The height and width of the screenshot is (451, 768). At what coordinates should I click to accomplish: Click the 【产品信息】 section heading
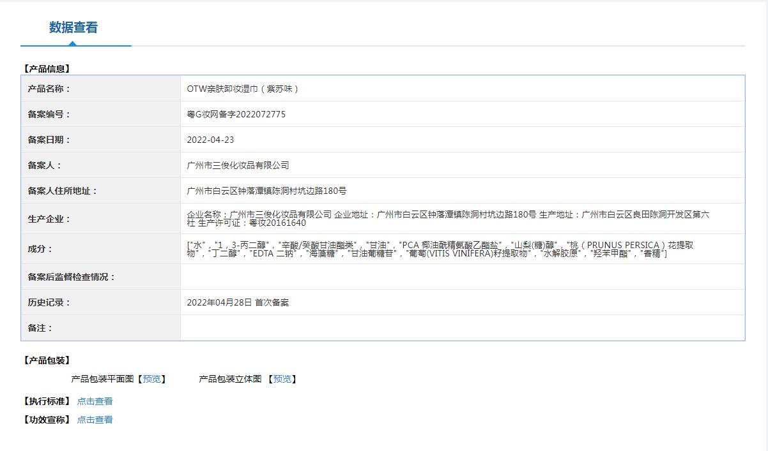[x=47, y=68]
